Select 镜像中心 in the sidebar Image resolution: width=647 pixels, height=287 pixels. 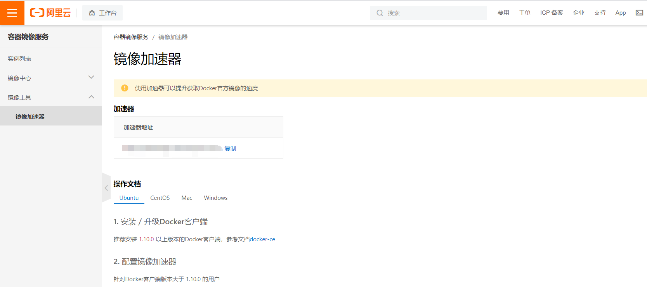point(19,78)
